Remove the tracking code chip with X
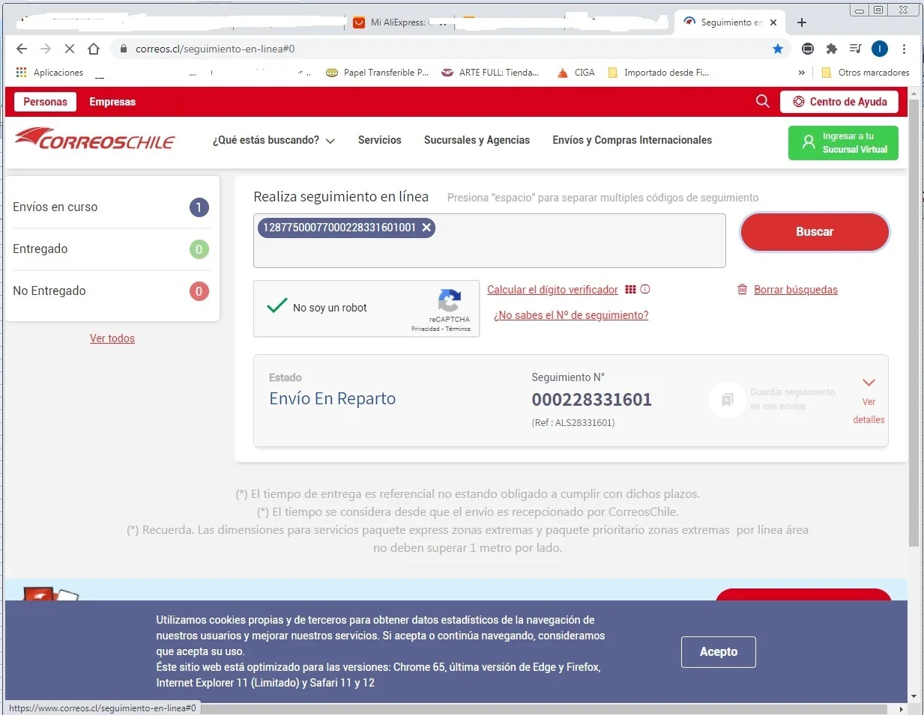924x715 pixels. [426, 228]
